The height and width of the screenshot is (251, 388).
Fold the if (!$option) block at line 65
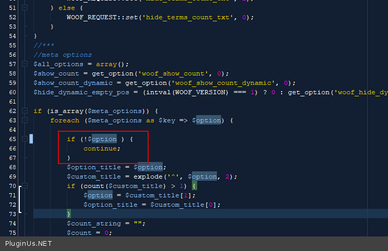[25, 139]
